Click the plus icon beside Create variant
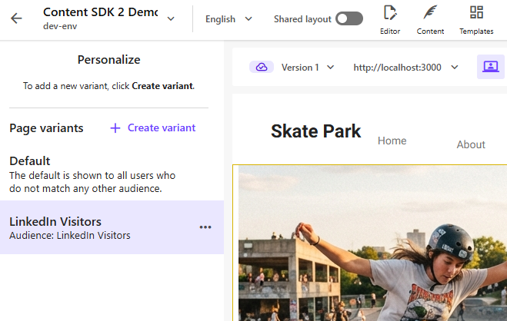Image resolution: width=507 pixels, height=321 pixels. (115, 128)
